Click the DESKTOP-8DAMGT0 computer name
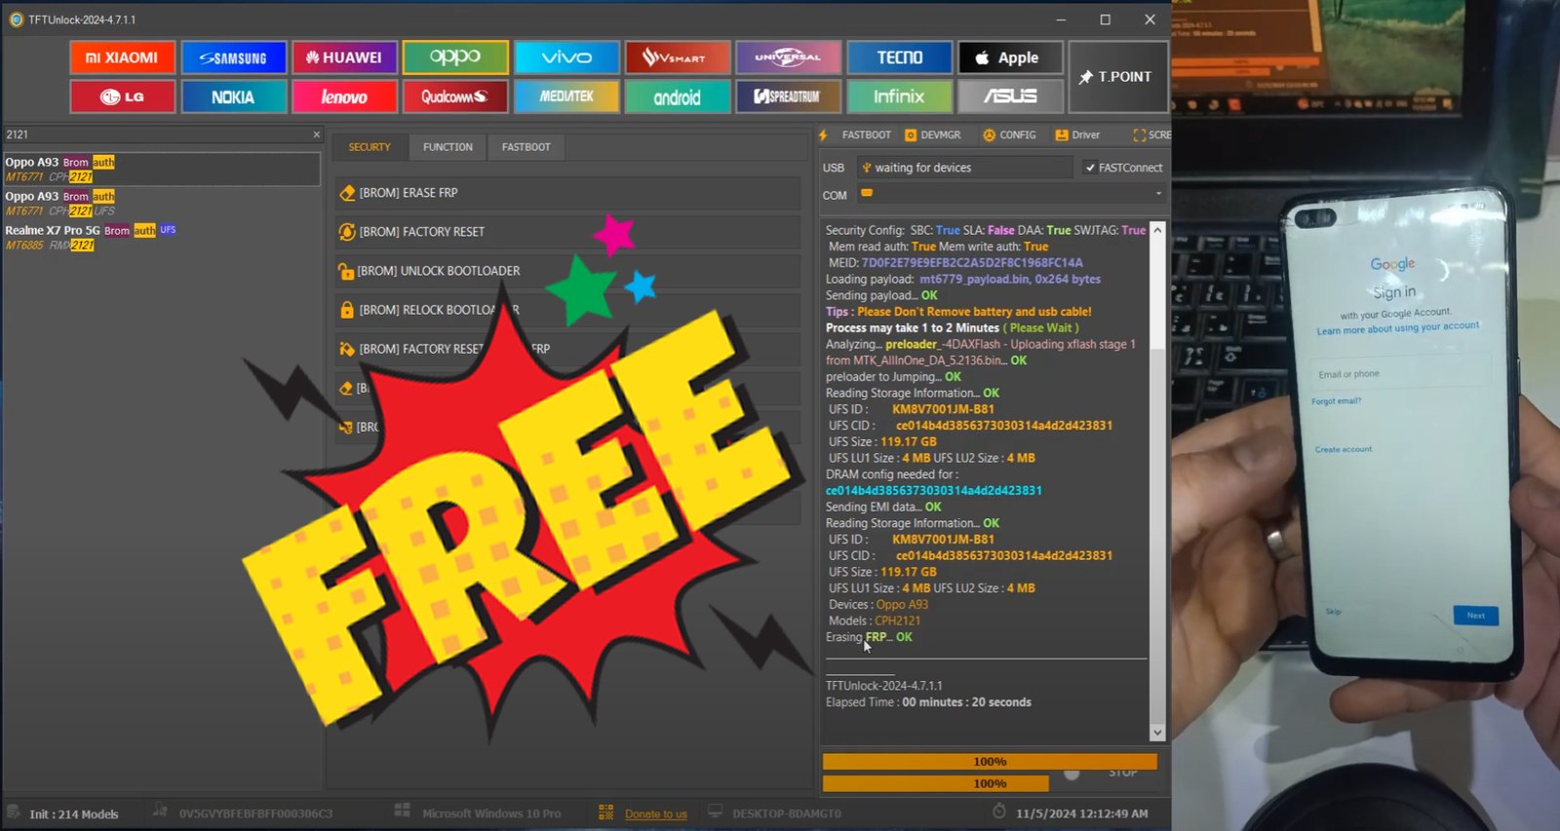Viewport: 1560px width, 831px height. click(787, 813)
